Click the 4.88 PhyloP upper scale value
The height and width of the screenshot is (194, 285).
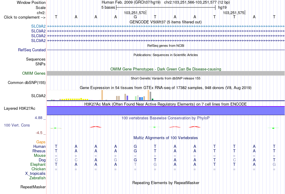click(38, 118)
